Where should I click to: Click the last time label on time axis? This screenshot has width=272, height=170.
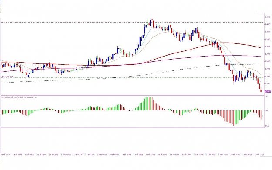259,154
